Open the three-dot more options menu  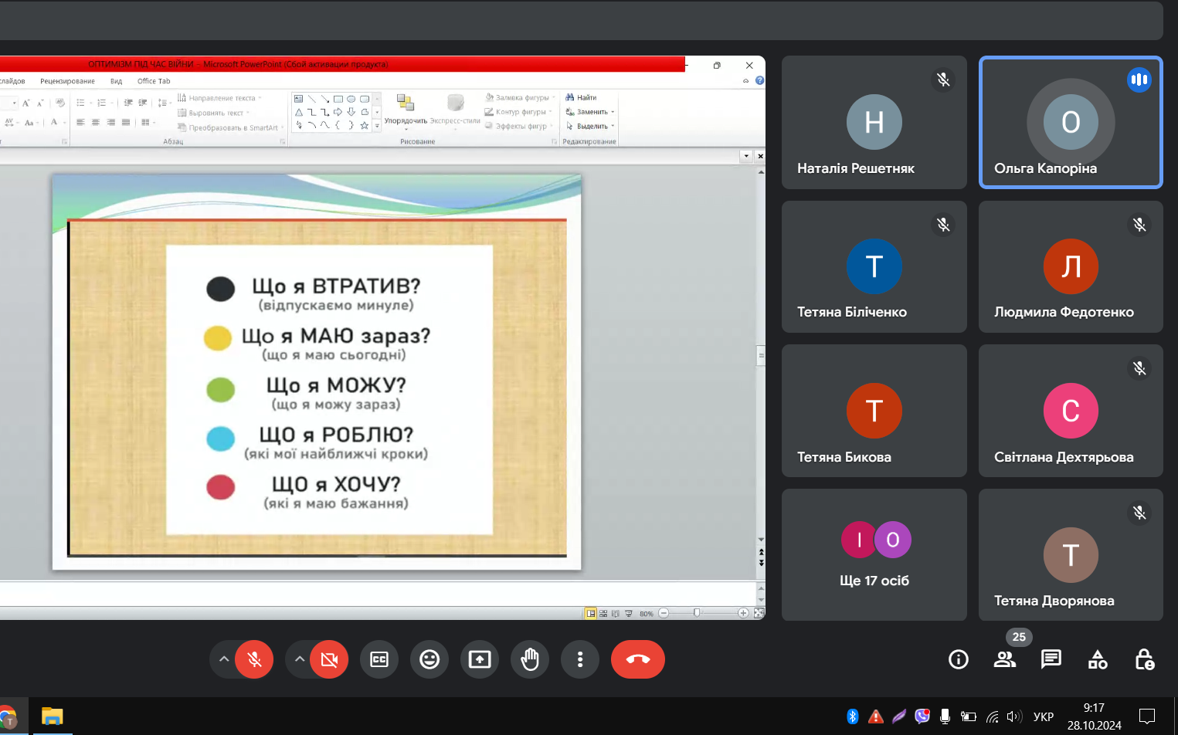580,659
